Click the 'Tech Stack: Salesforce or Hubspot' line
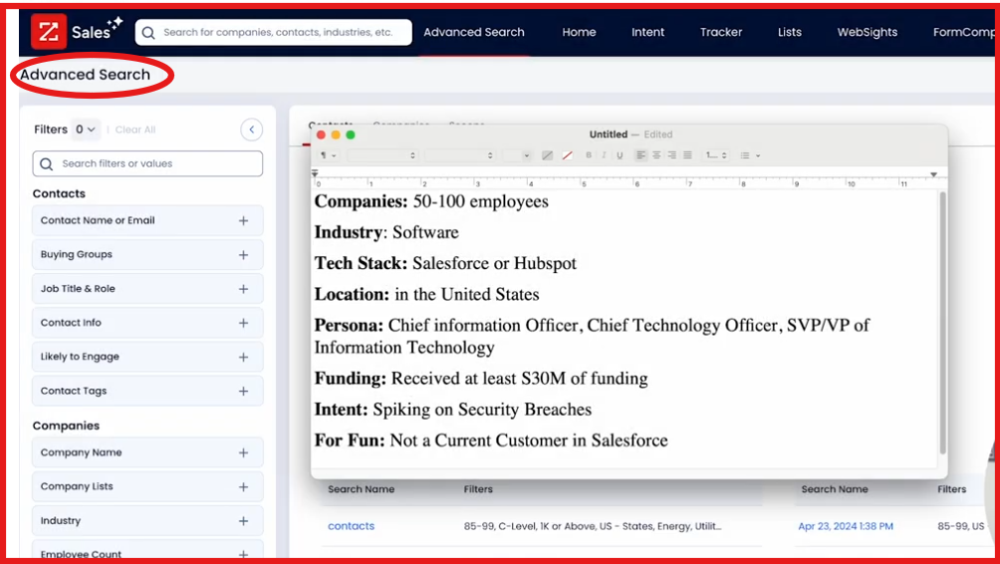This screenshot has height=564, width=1000. 445,263
